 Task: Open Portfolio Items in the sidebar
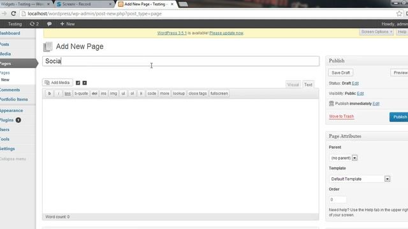(x=14, y=99)
